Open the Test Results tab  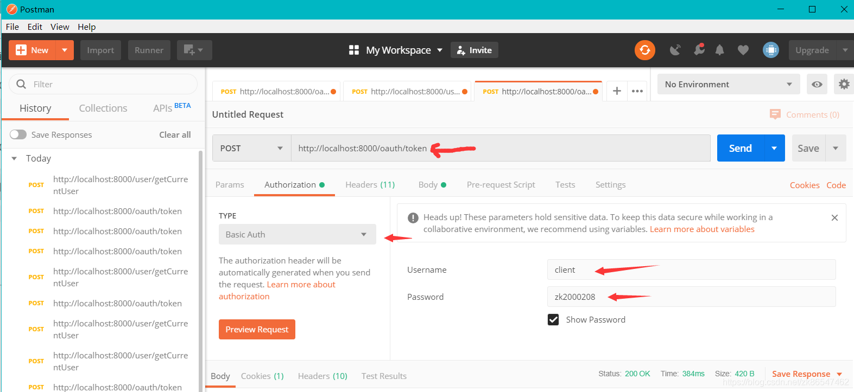click(384, 376)
